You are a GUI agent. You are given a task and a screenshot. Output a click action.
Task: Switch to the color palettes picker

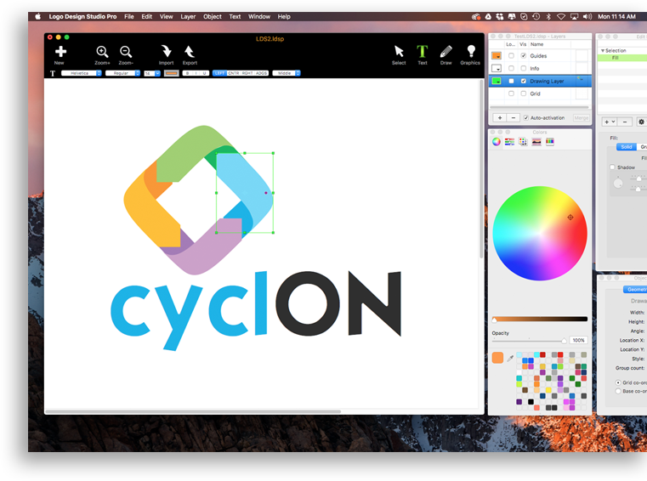click(x=523, y=142)
